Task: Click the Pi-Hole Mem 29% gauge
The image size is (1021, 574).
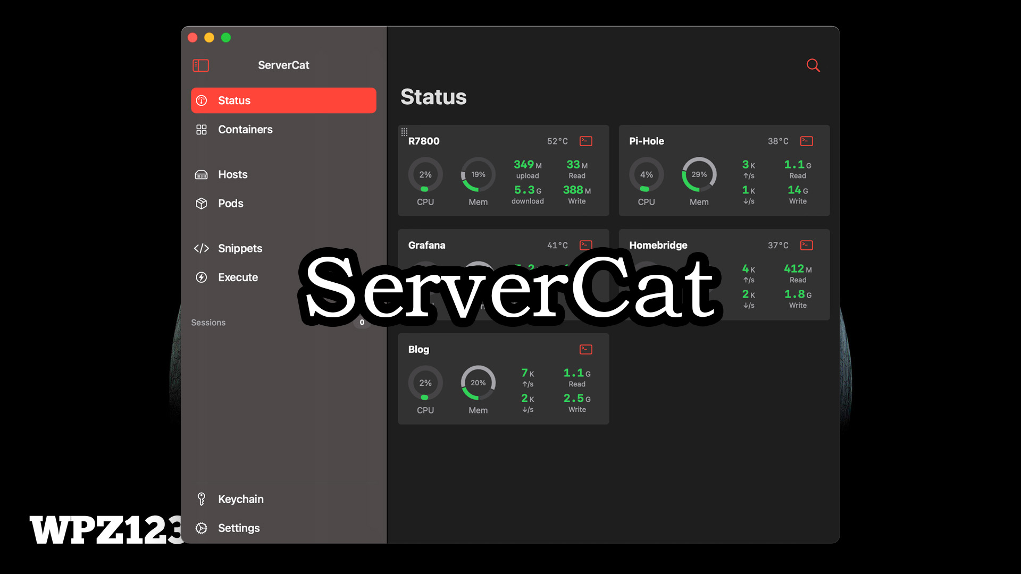Action: (699, 175)
